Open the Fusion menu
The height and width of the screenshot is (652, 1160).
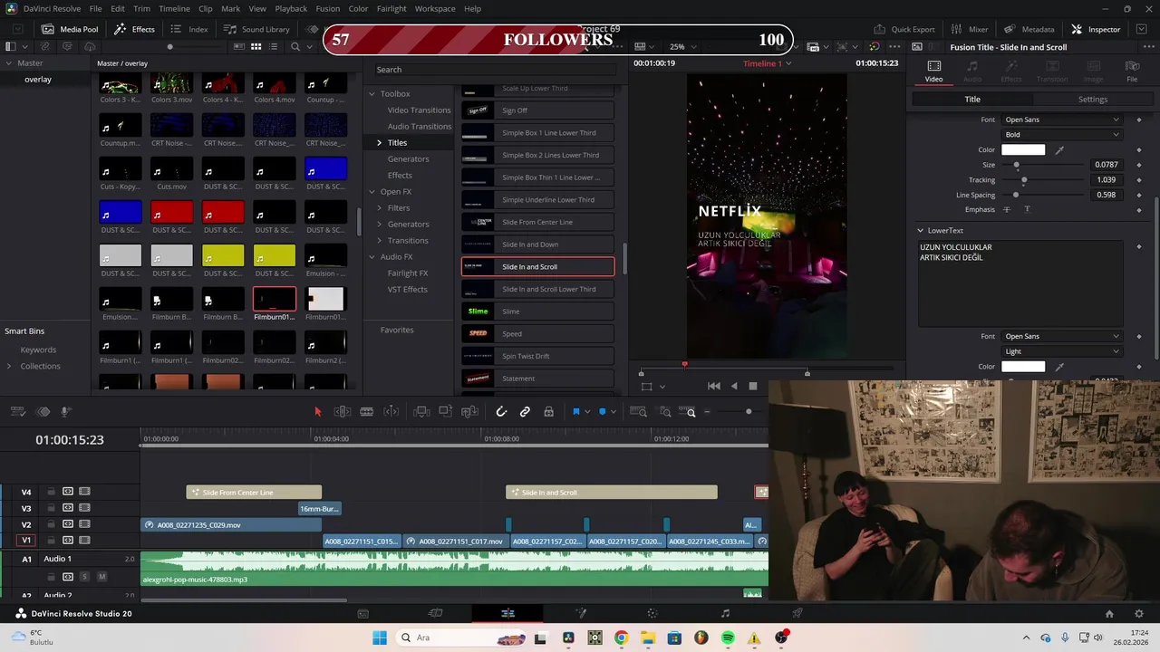coord(328,8)
